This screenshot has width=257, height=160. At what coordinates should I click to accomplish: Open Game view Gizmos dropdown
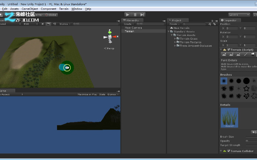(113, 94)
